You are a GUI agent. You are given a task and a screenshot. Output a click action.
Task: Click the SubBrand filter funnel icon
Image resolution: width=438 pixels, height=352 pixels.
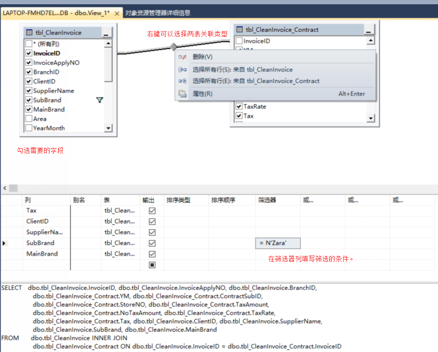[x=100, y=100]
